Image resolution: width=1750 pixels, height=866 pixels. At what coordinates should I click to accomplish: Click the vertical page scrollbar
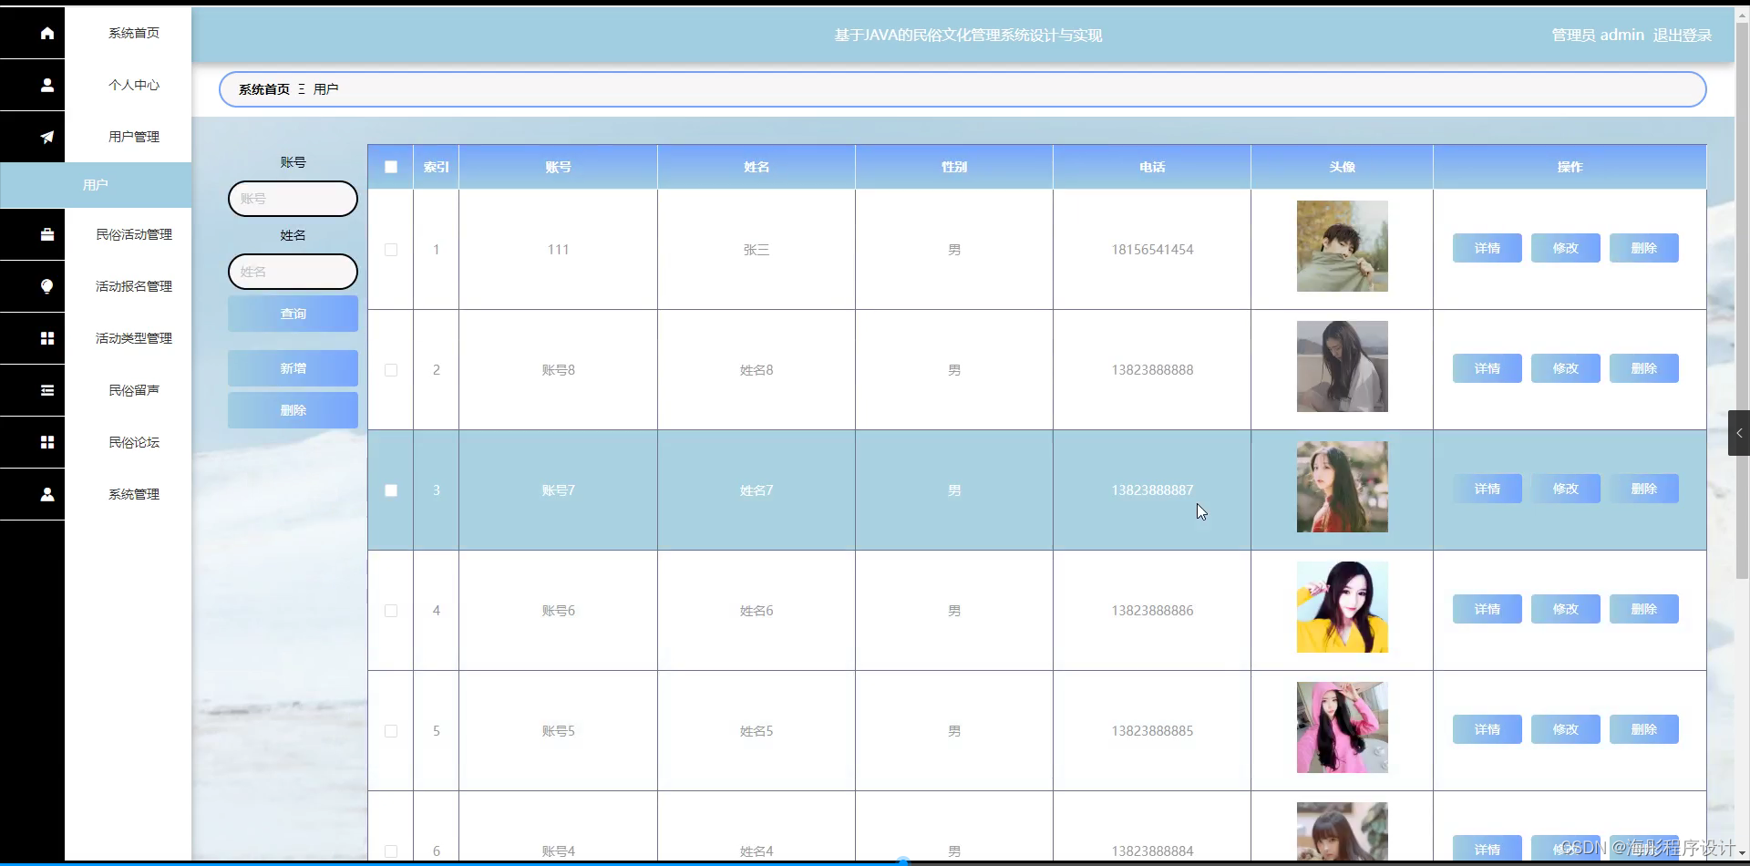[x=1742, y=301]
